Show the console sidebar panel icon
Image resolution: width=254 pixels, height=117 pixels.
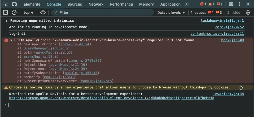tap(5, 12)
